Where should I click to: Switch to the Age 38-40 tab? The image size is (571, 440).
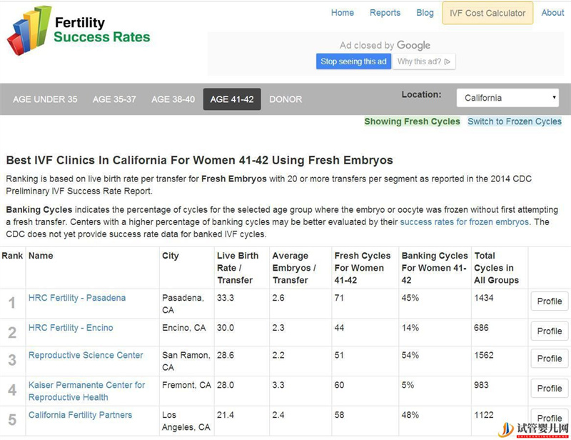173,99
